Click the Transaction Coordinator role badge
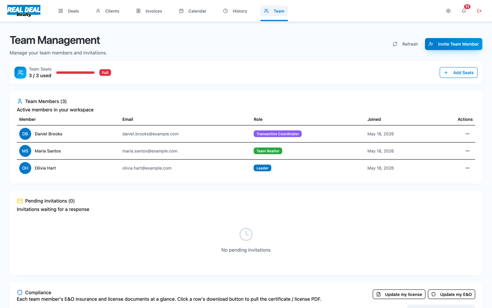This screenshot has height=308, width=492. point(277,134)
